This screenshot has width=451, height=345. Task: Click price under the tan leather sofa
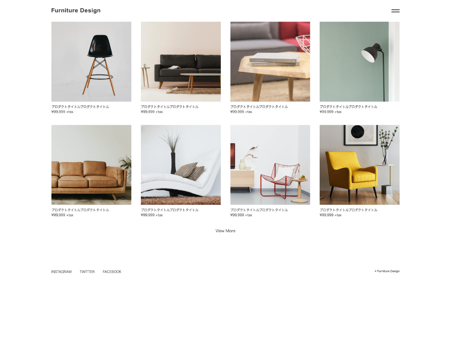coord(62,215)
